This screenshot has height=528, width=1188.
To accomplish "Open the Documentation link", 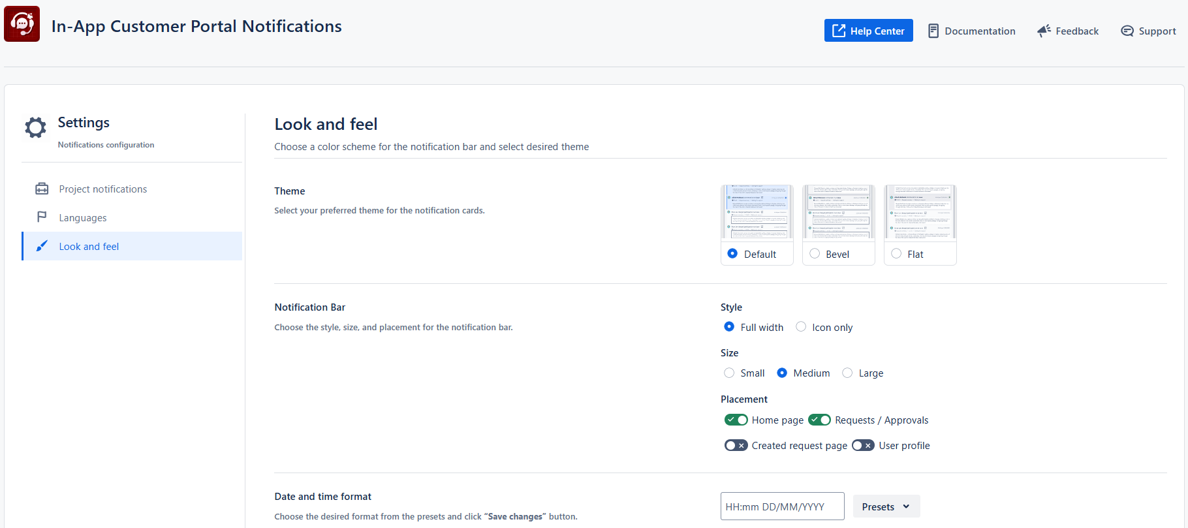I will 972,31.
